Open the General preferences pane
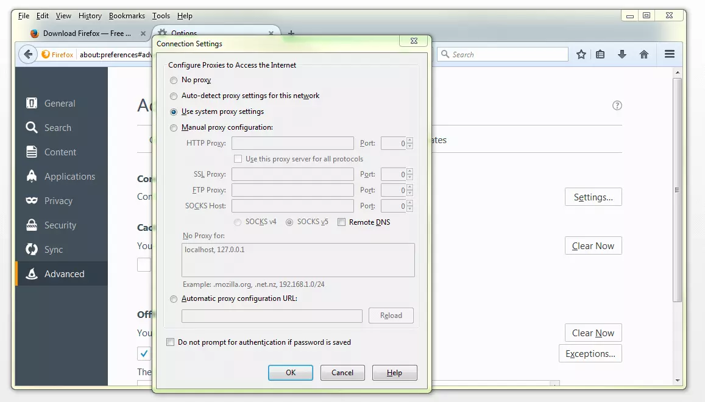 pyautogui.click(x=62, y=104)
